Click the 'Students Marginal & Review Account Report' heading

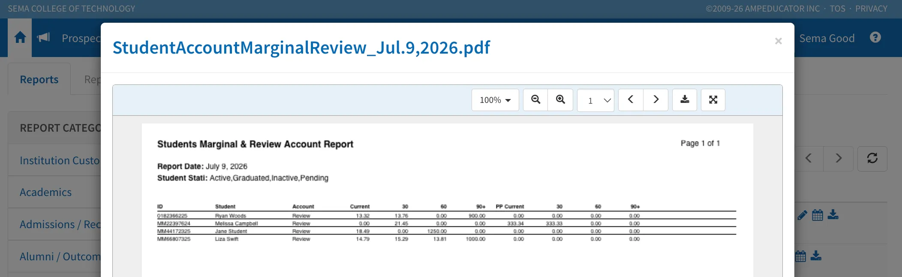255,144
